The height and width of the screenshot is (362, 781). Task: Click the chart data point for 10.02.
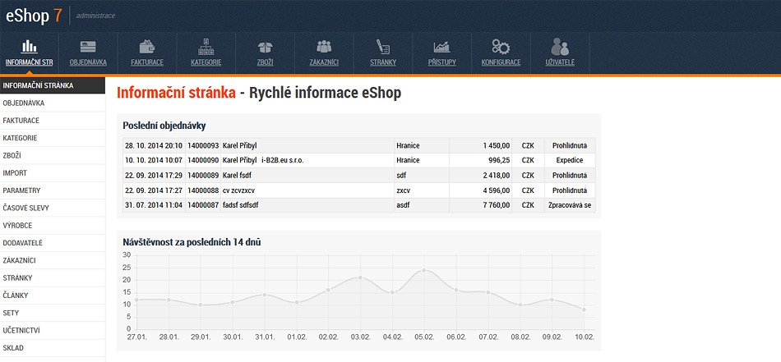584,309
